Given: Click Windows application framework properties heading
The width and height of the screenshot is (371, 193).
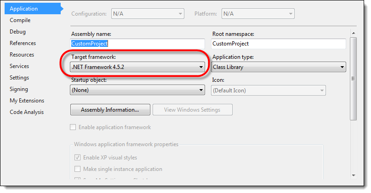Looking at the screenshot, I should pyautogui.click(x=126, y=144).
